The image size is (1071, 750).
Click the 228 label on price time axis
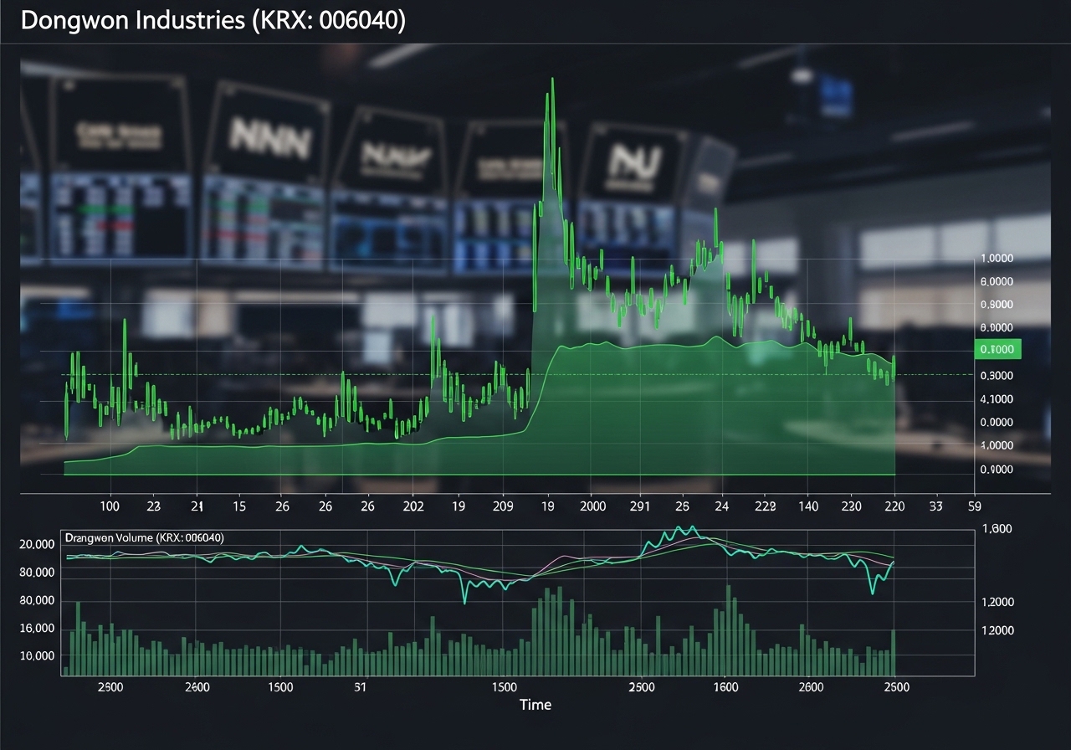tap(765, 506)
